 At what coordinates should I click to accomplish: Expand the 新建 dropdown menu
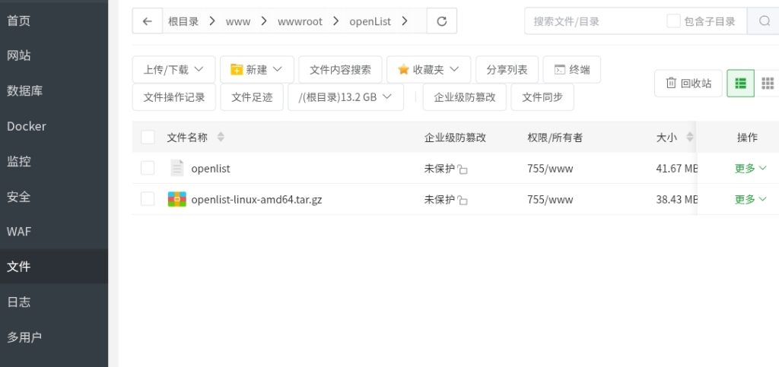tap(256, 69)
